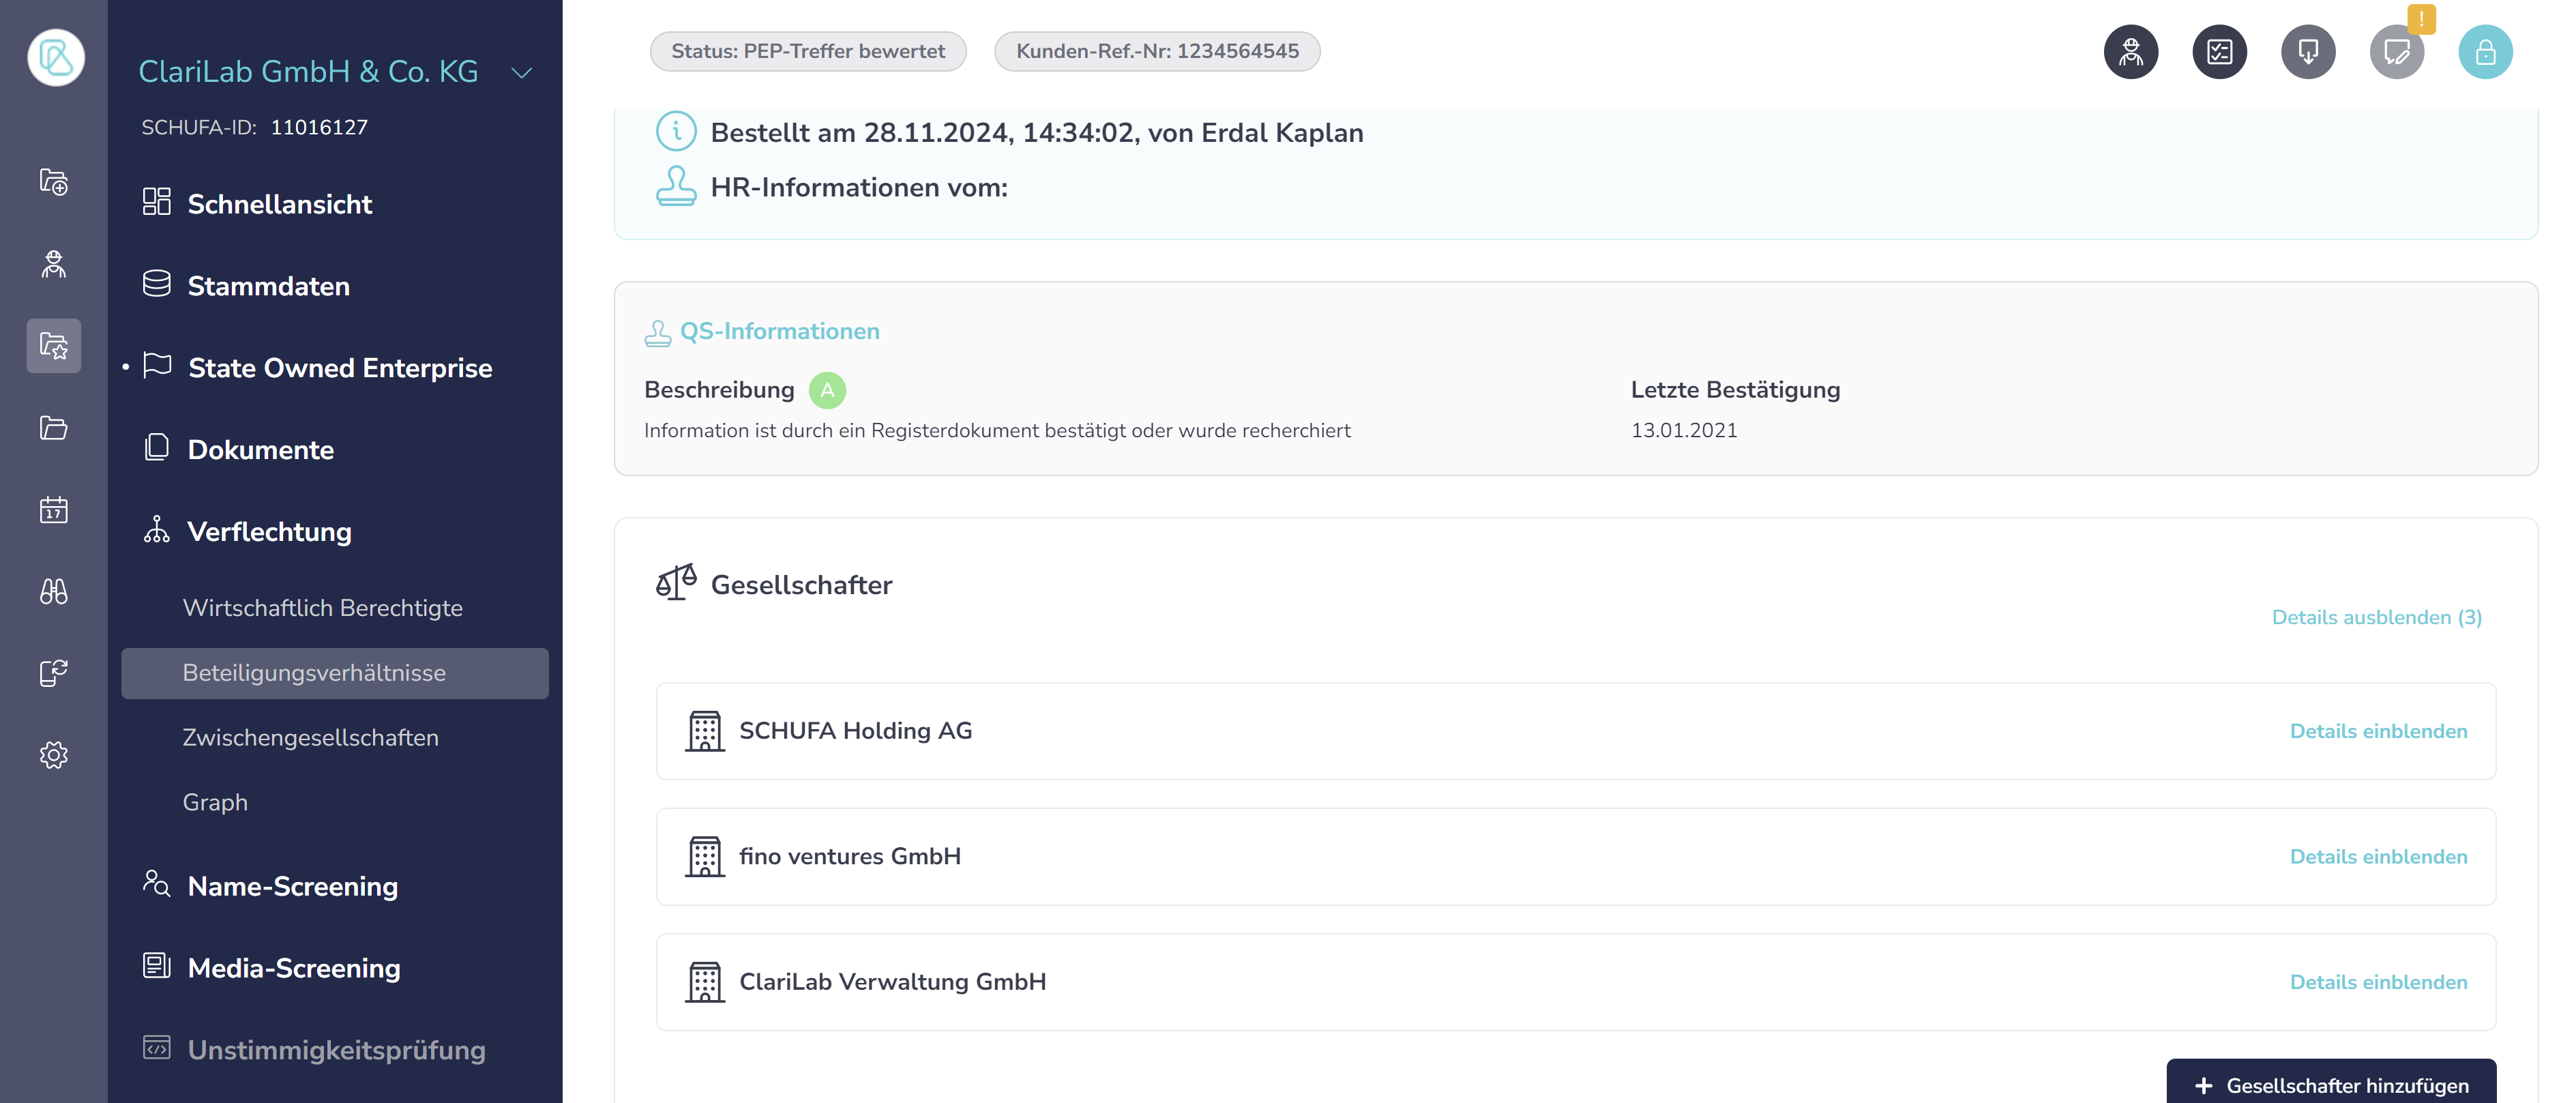Click the document refresh rail icon
The width and height of the screenshot is (2576, 1103).
point(54,673)
